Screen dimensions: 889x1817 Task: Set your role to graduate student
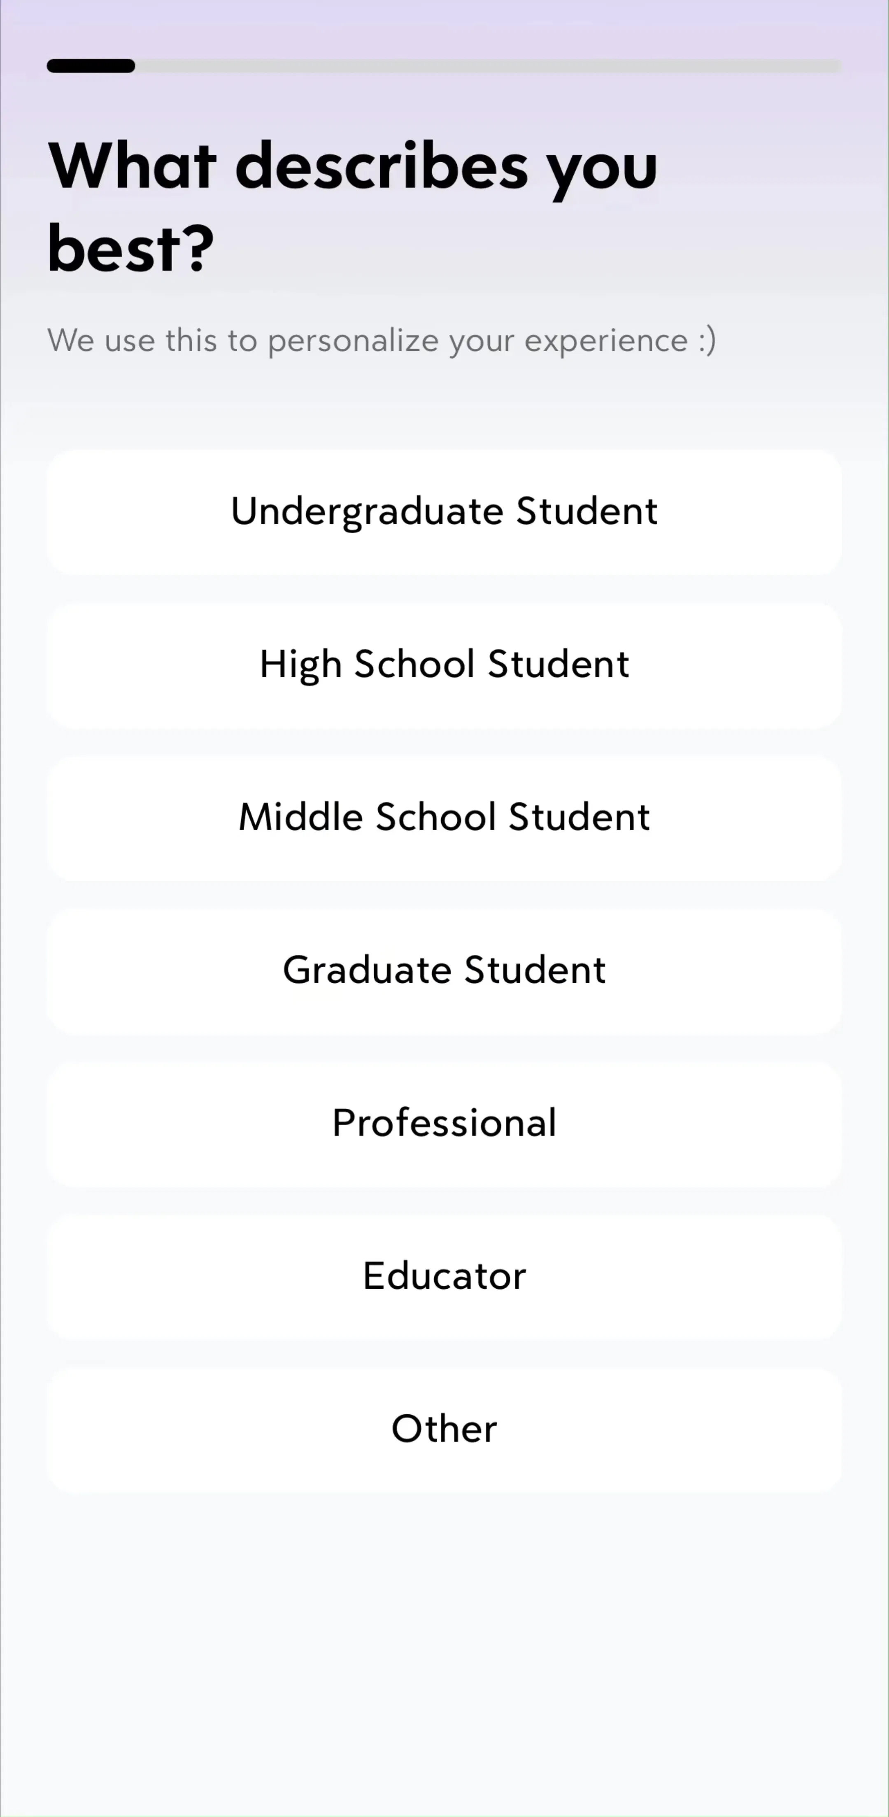tap(444, 971)
